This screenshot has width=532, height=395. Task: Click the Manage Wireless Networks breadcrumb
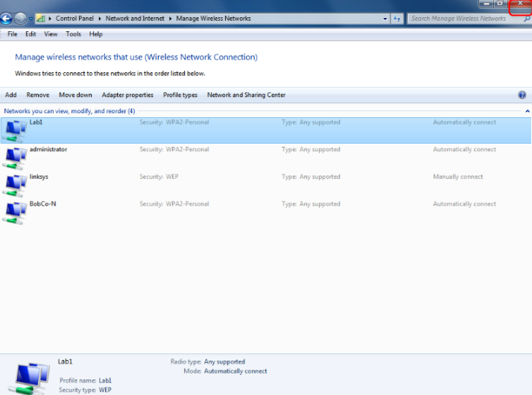(x=213, y=19)
